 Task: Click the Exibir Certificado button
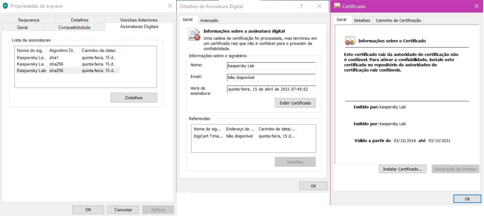coord(295,103)
